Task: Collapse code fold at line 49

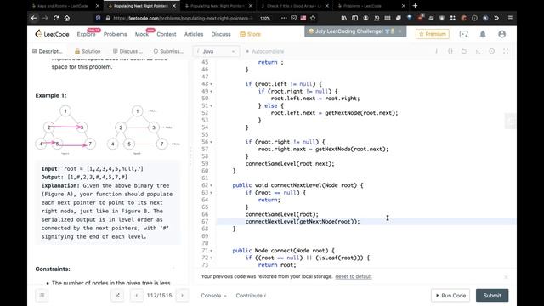Action: 212,92
